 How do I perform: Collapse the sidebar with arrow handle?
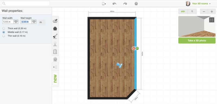coord(55,67)
